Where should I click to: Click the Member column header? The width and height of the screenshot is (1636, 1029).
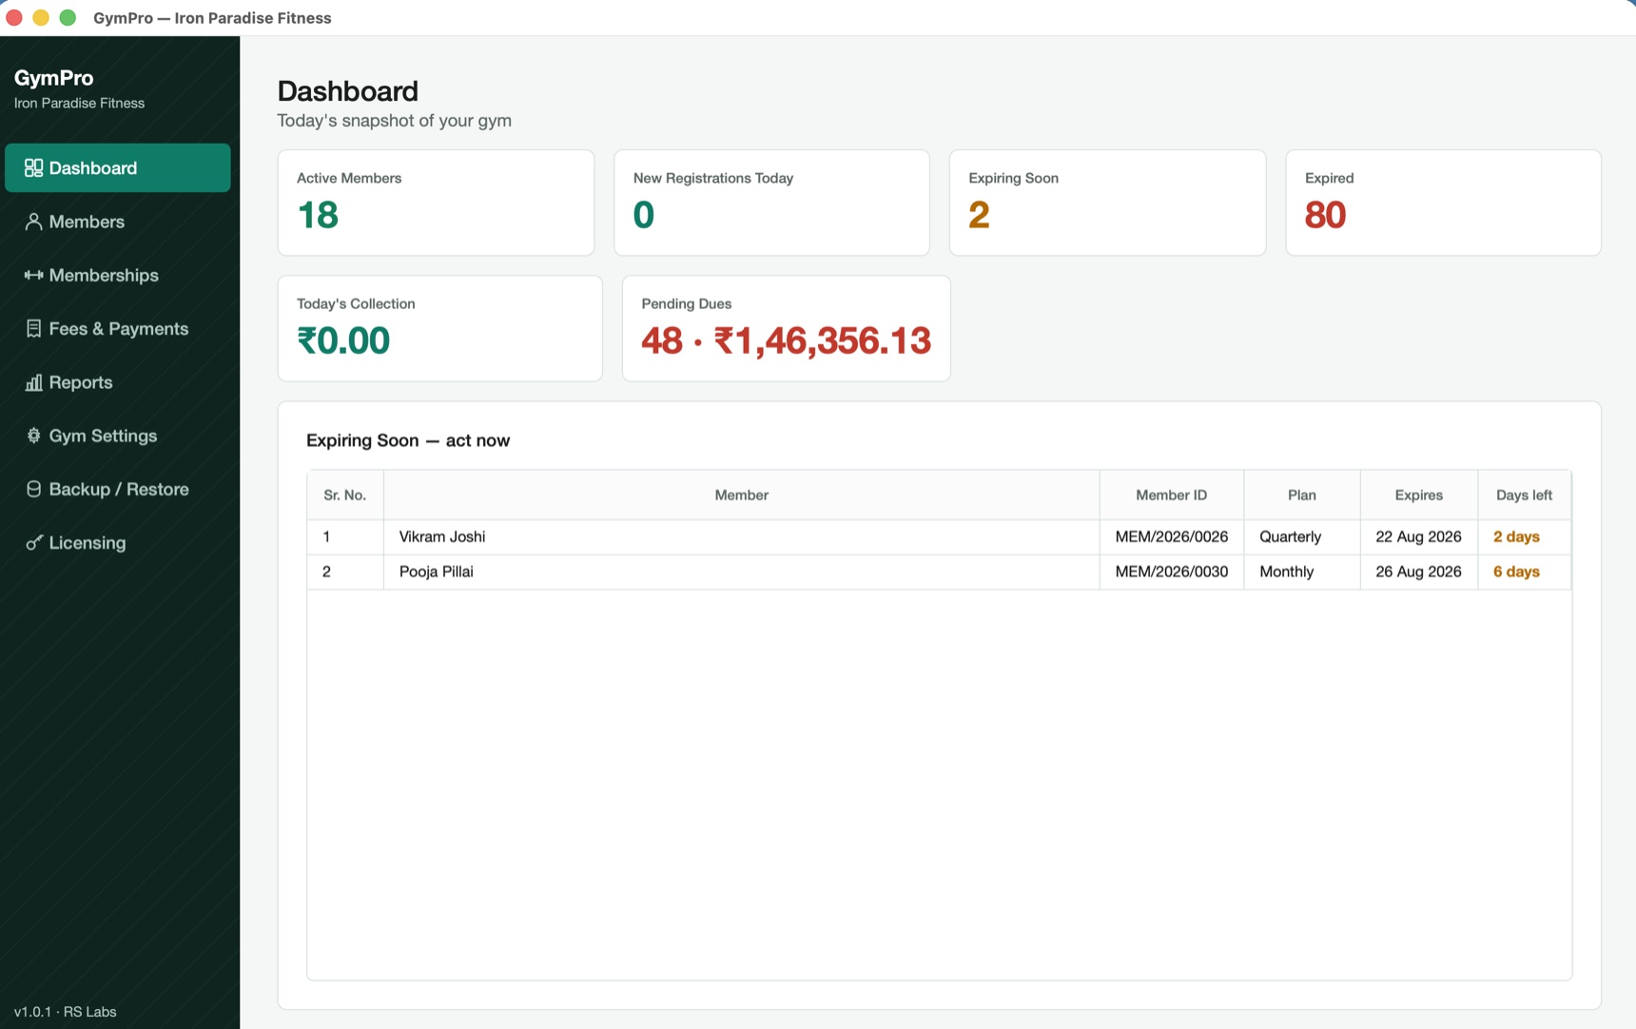coord(741,495)
